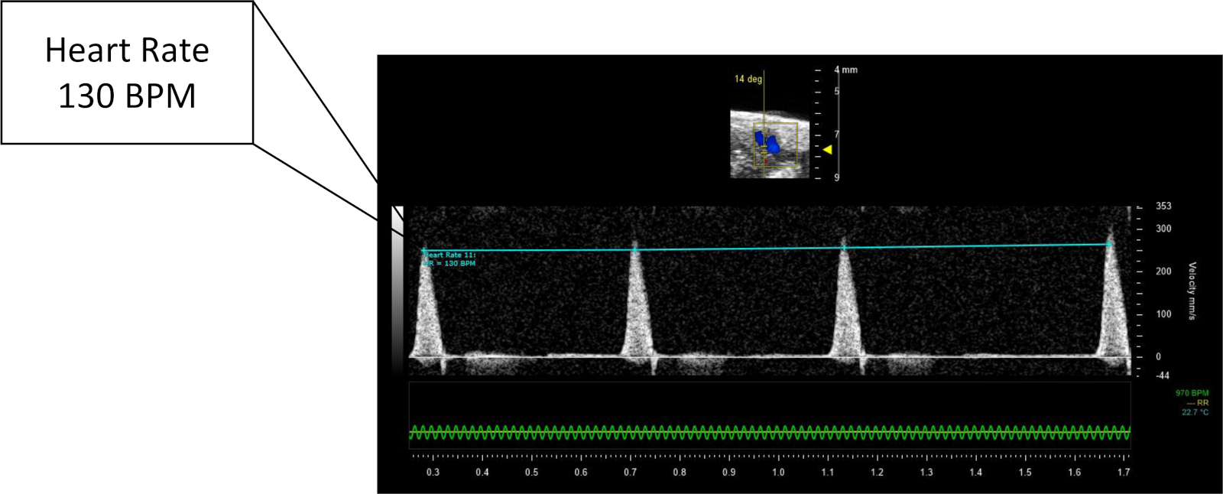
Task: Click the '-44' minimum velocity value
Action: click(1162, 375)
